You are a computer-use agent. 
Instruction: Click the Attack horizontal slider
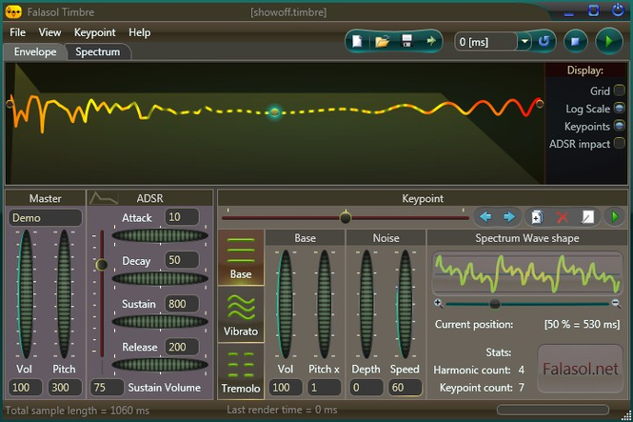tap(160, 235)
